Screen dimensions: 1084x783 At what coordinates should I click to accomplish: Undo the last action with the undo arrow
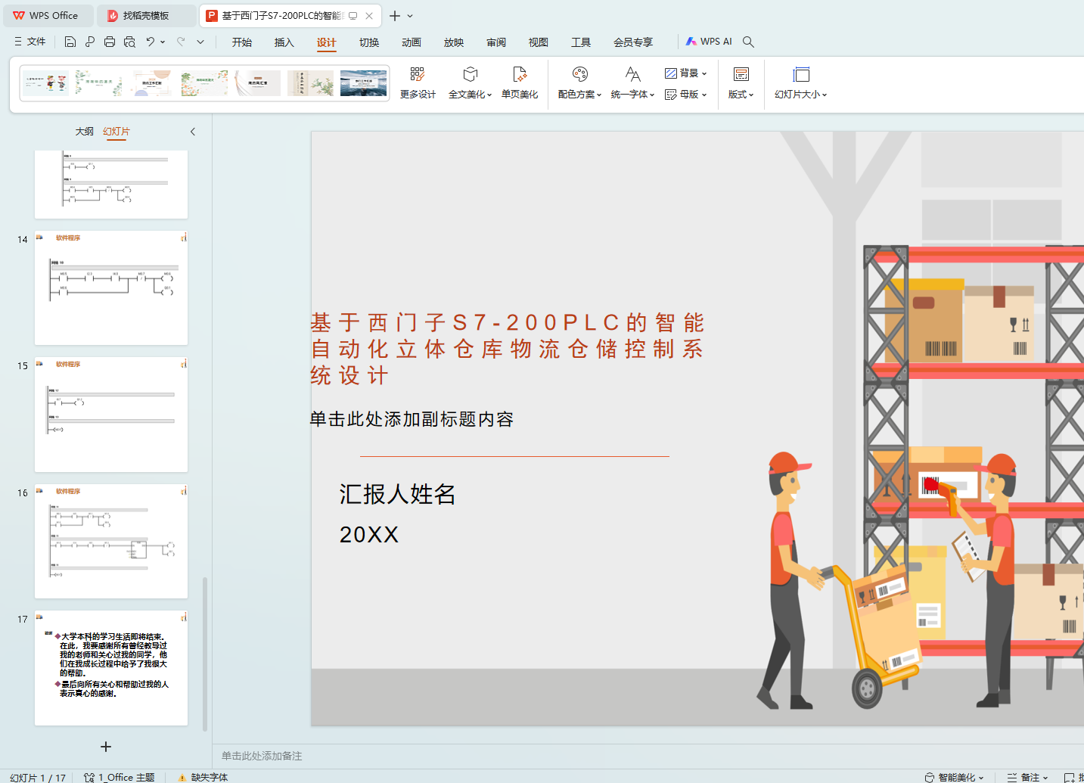[x=151, y=42]
